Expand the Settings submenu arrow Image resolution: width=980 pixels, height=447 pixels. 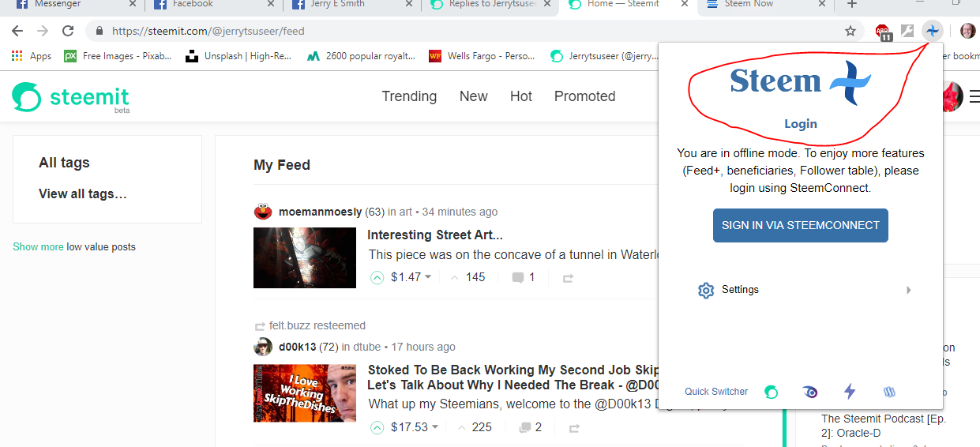[909, 290]
